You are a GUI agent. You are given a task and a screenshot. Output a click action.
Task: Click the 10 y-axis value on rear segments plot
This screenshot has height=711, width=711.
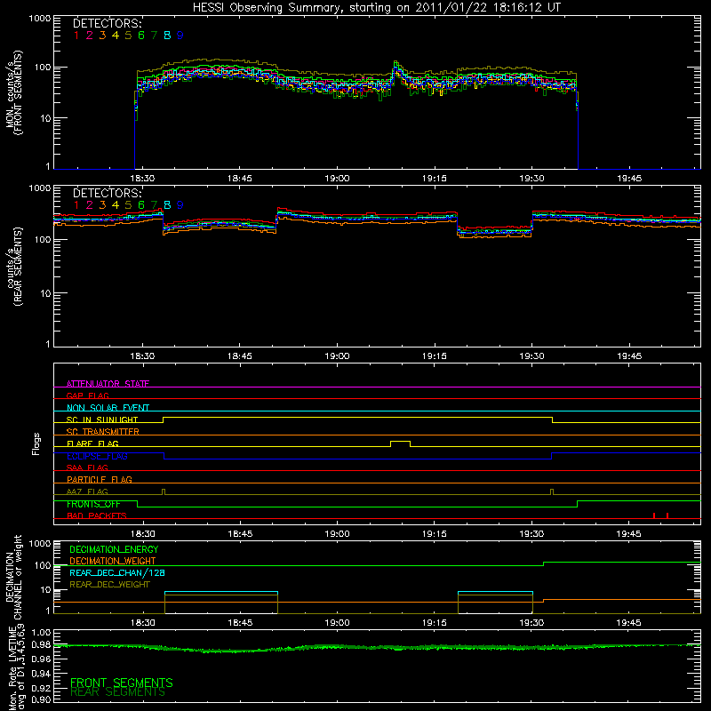click(x=45, y=293)
